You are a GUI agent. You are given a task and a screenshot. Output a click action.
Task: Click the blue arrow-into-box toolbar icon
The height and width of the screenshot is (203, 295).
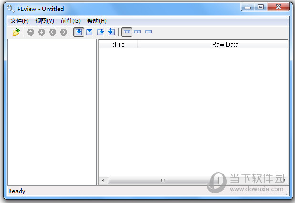click(x=112, y=32)
